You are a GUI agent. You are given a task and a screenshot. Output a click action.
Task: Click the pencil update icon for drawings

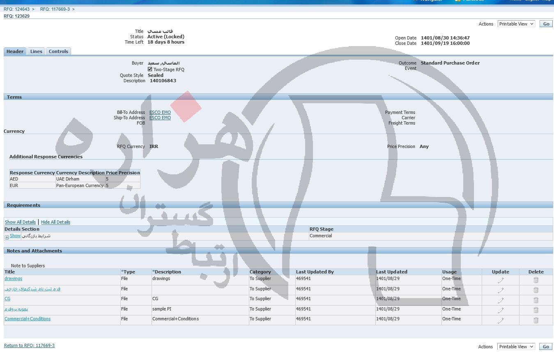coord(500,280)
